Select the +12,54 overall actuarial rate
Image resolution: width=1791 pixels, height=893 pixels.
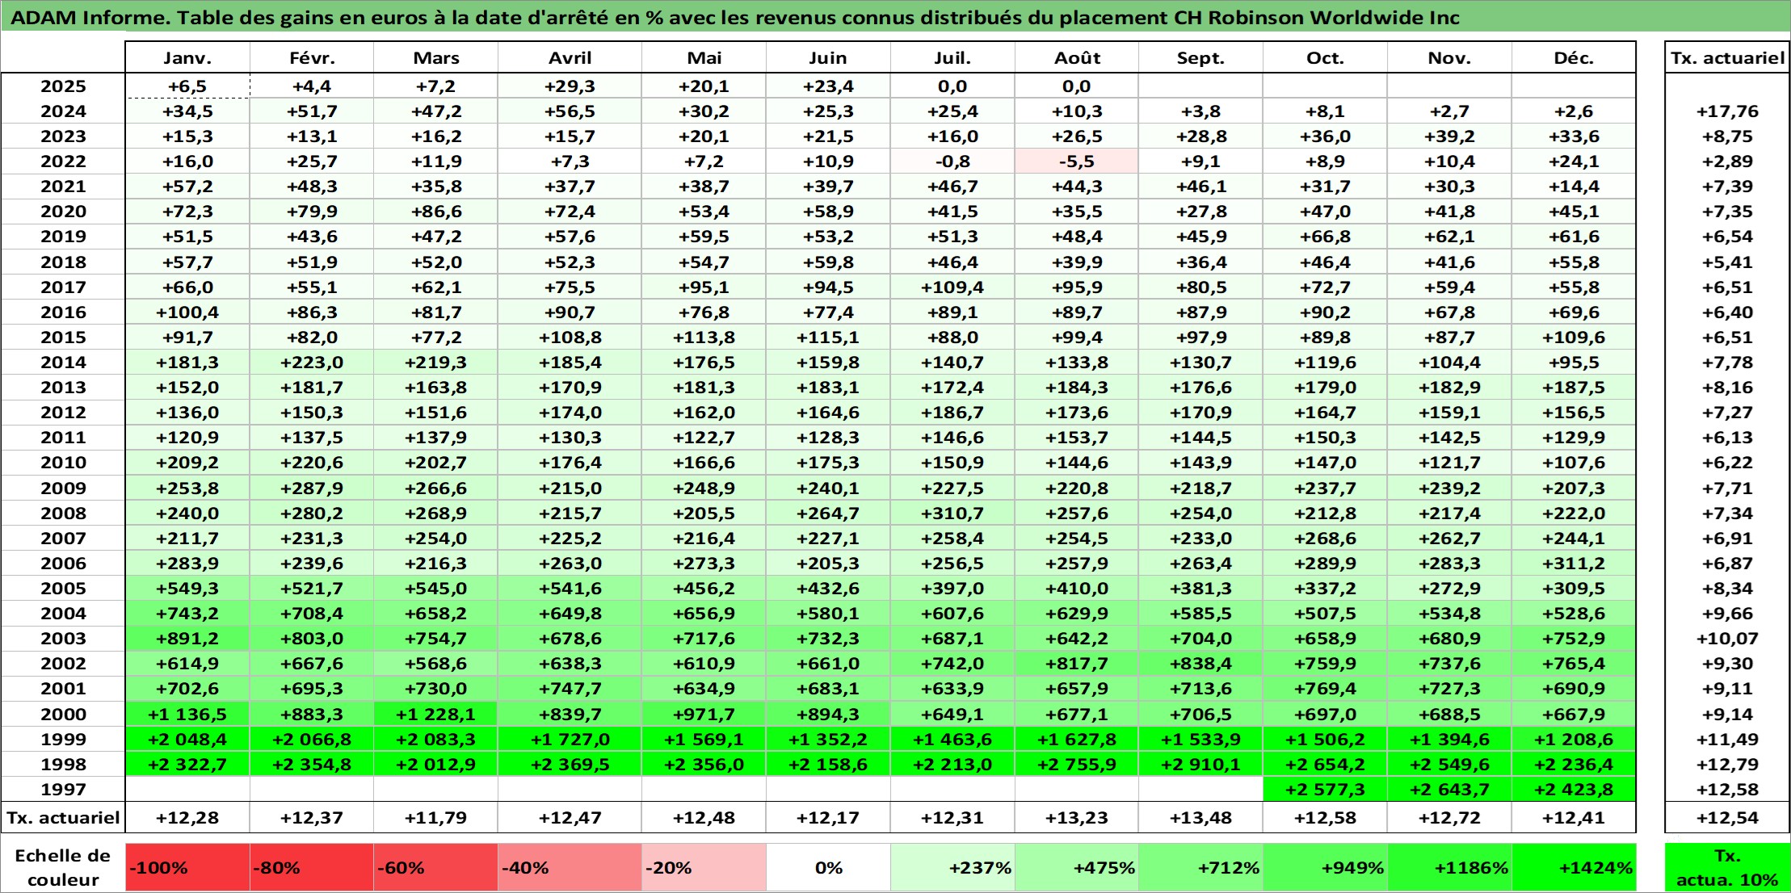click(1727, 818)
